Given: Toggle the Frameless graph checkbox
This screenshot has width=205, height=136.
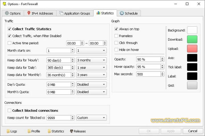Looking at the screenshot, I should click(116, 36).
